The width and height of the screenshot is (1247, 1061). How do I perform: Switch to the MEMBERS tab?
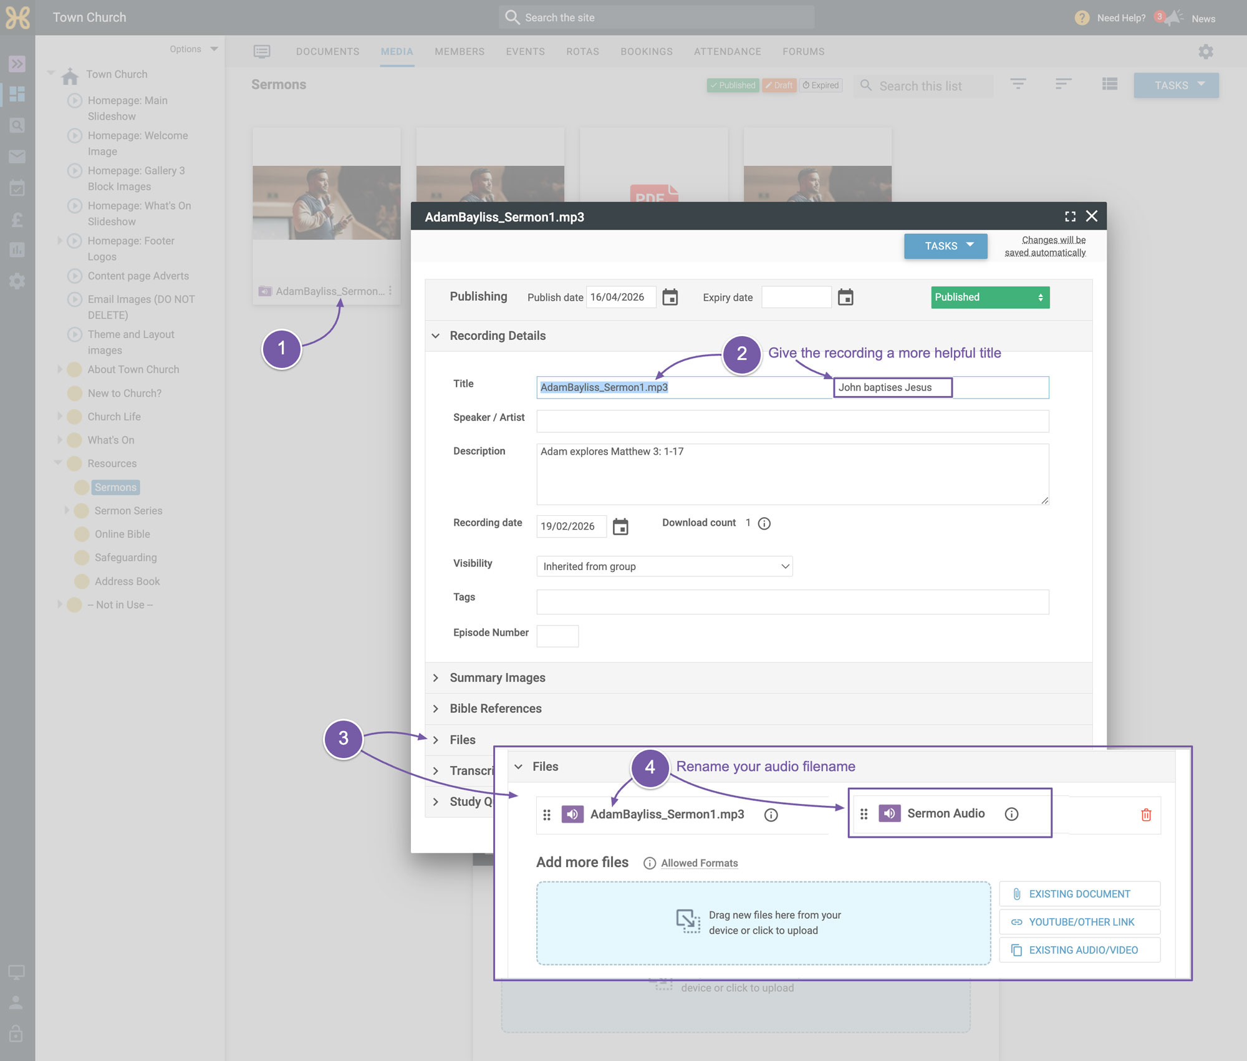coord(460,52)
